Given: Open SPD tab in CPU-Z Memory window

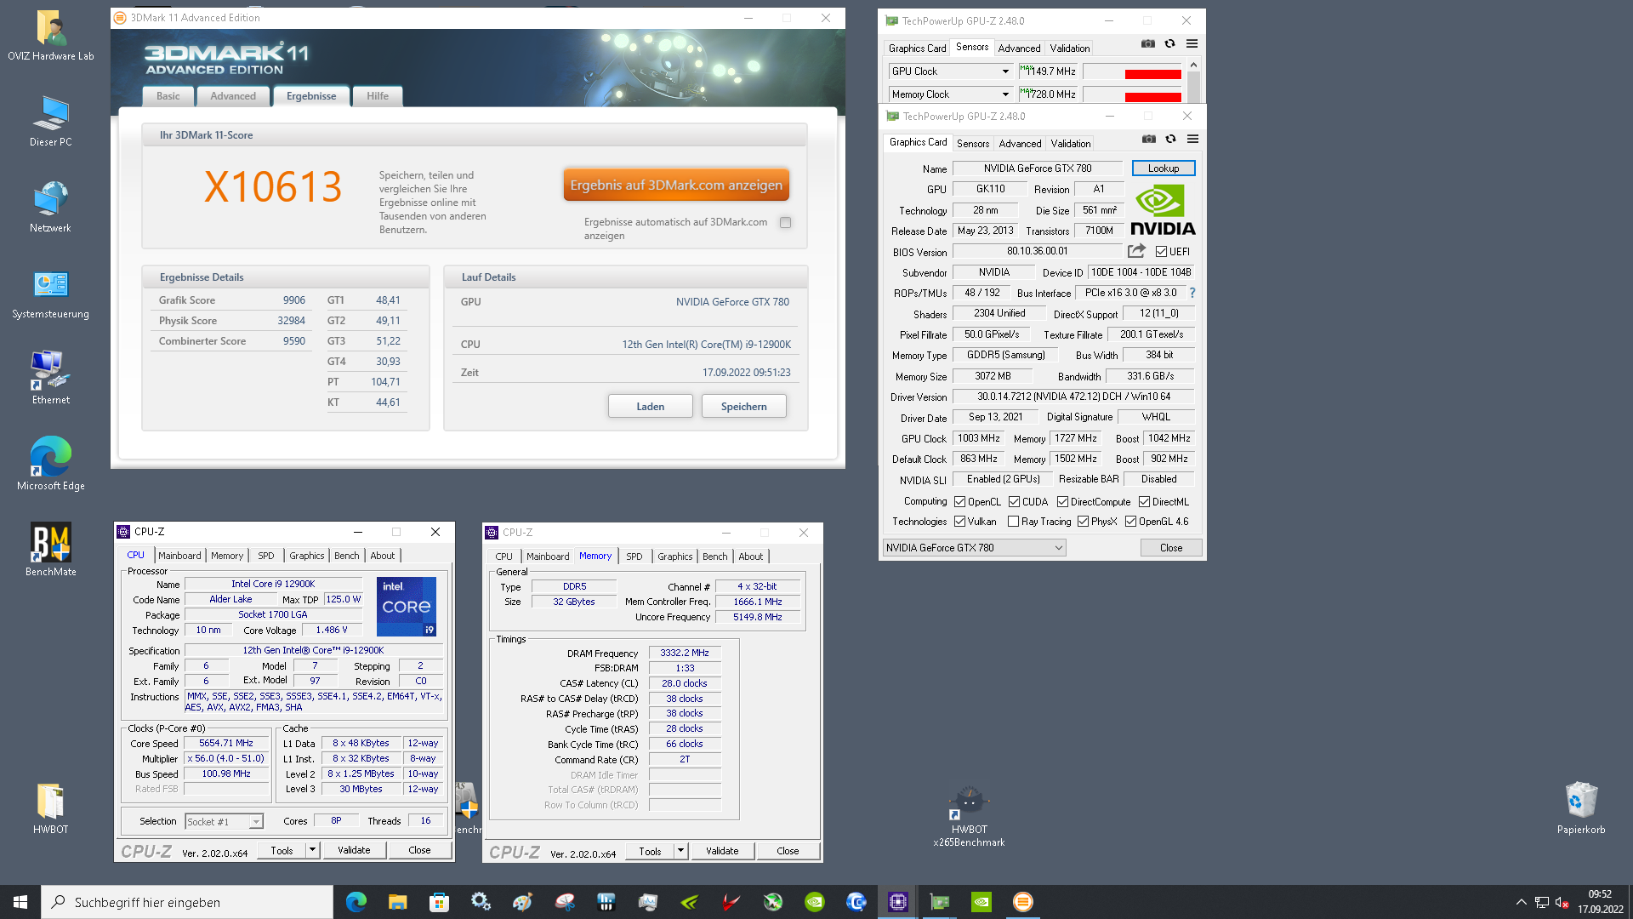Looking at the screenshot, I should coord(634,557).
